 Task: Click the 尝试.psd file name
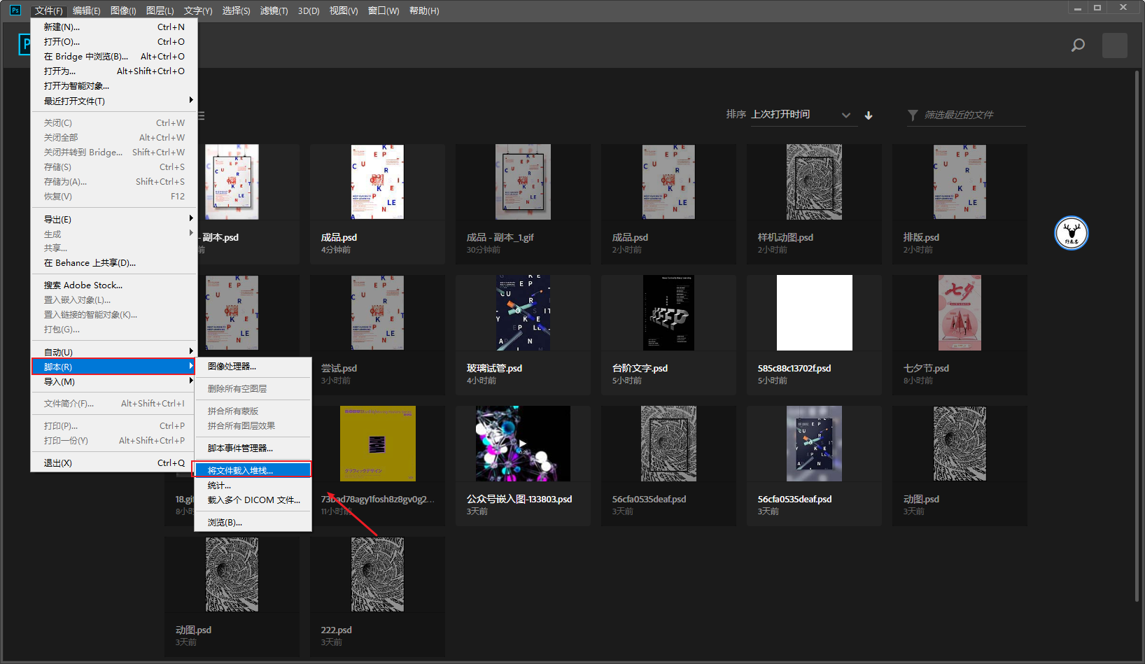click(339, 368)
